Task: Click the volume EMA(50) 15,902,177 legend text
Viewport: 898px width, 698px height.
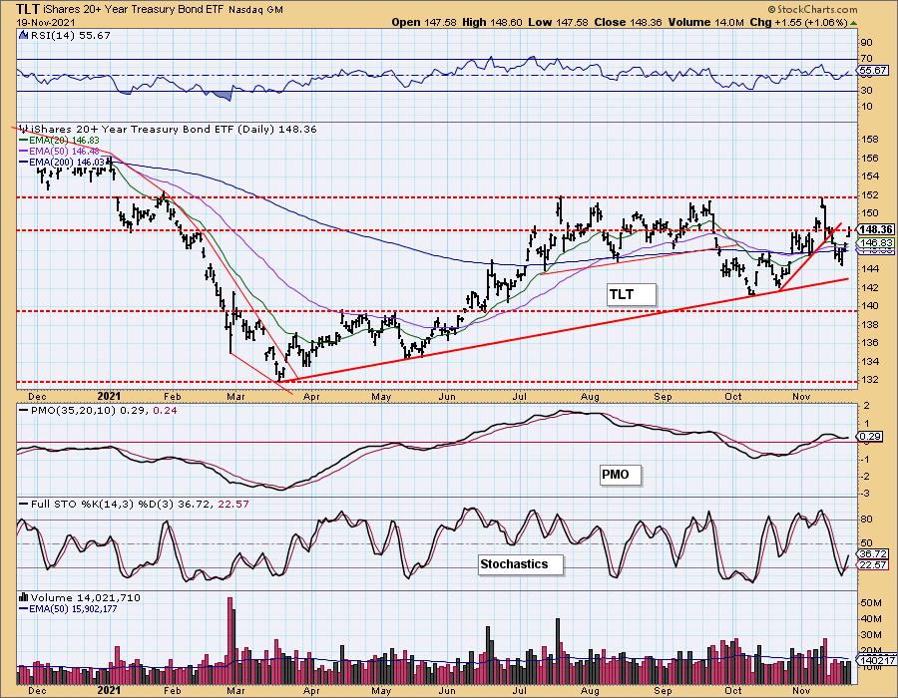Action: point(73,608)
